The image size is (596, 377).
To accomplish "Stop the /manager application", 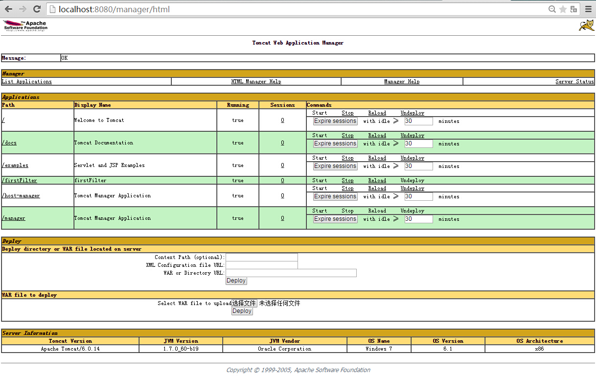I will [347, 211].
